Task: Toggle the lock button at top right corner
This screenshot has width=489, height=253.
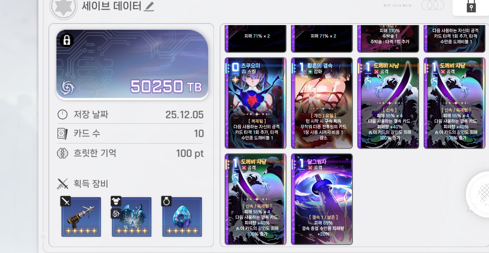Action: pos(471,6)
